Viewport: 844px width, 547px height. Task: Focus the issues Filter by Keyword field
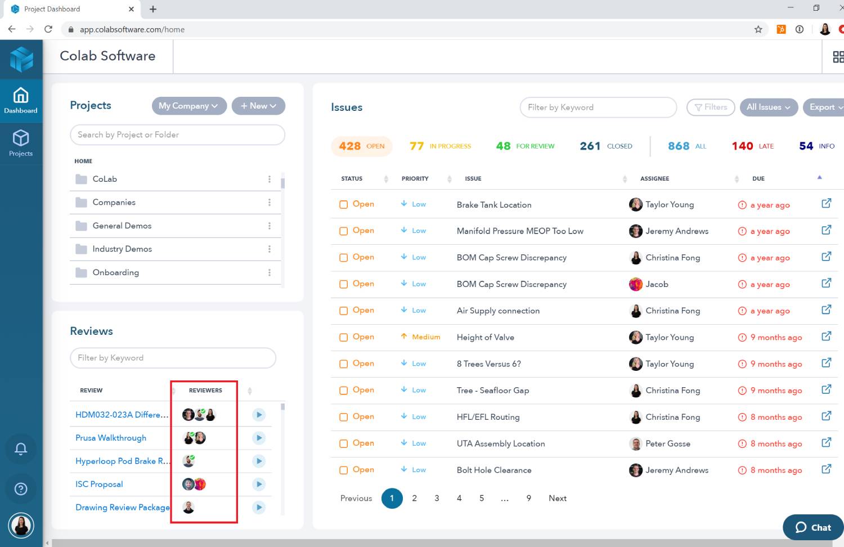[x=598, y=107]
